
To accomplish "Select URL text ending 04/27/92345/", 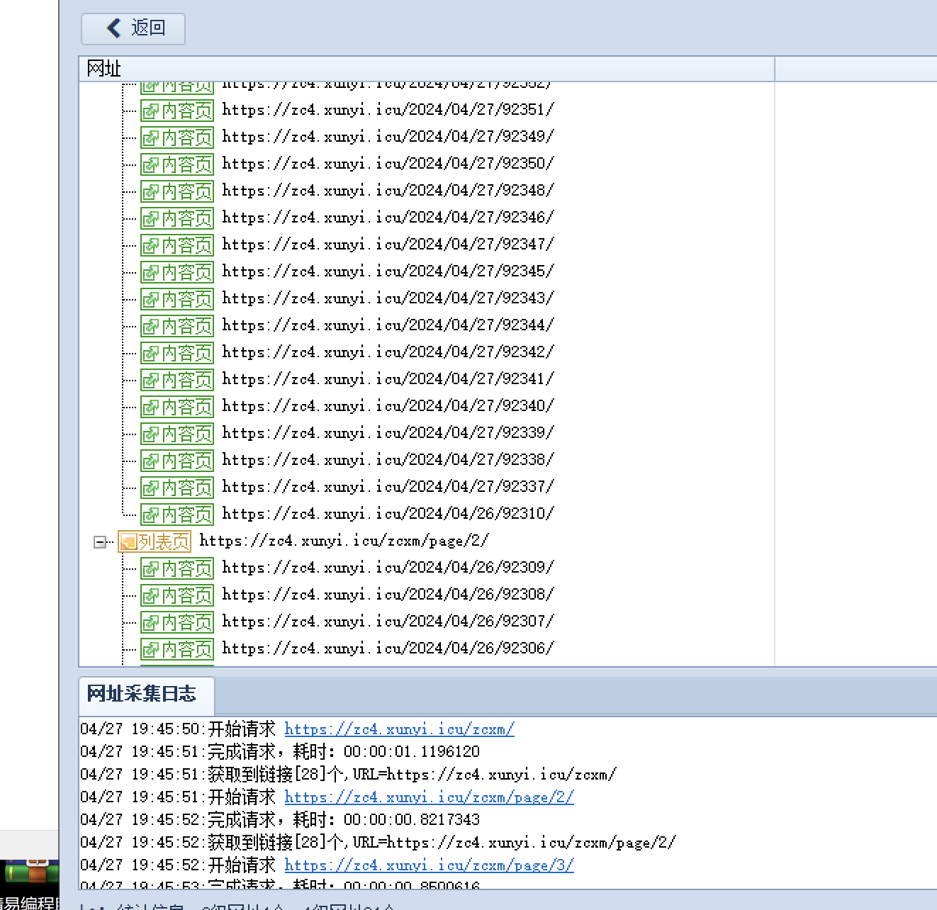I will tap(388, 271).
